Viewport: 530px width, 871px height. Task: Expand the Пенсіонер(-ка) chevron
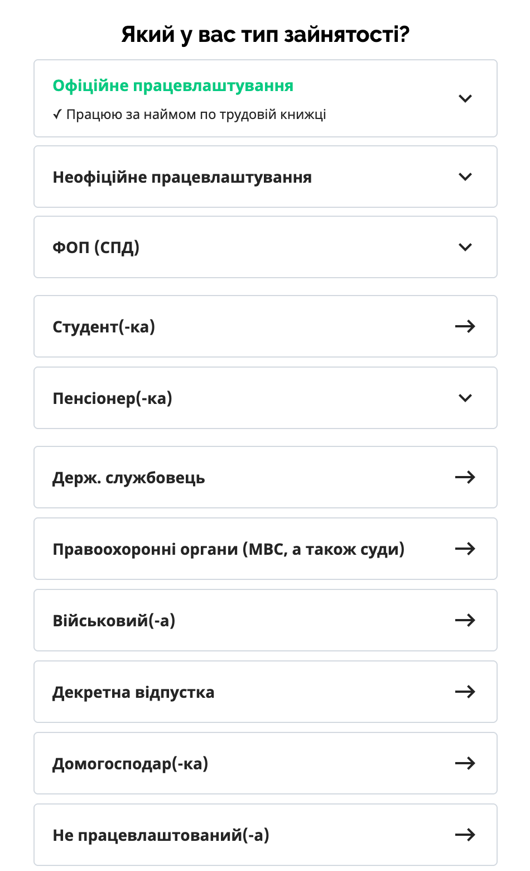click(x=465, y=398)
